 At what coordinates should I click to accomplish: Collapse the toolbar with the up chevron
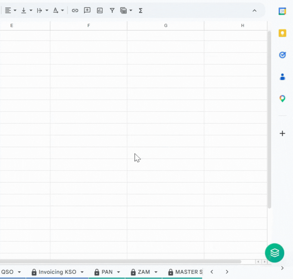[x=254, y=10]
